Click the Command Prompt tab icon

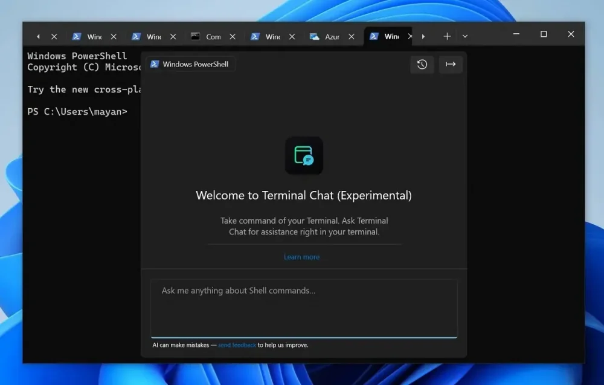[x=195, y=36]
